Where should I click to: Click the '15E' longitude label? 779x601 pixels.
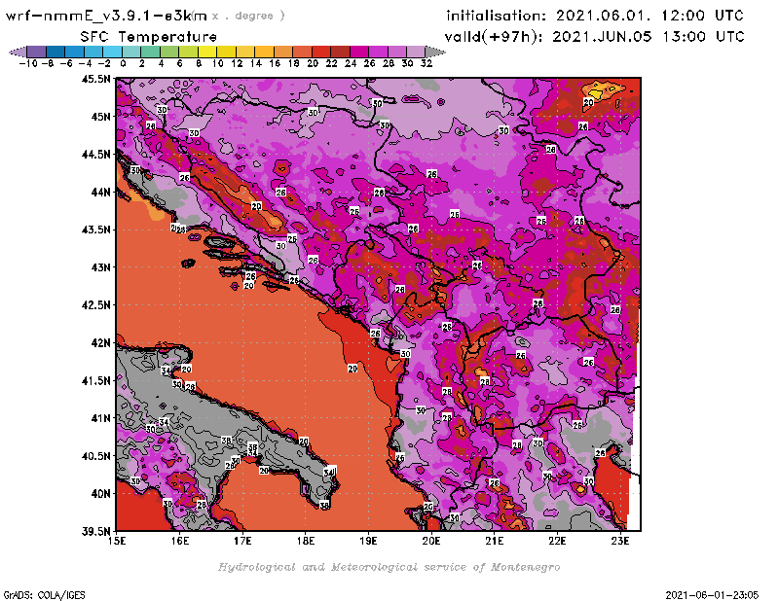click(117, 541)
